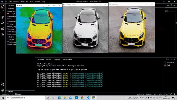This screenshot has width=177, height=100.
Task: Open the Extensions view
Action: pyautogui.click(x=3, y=28)
